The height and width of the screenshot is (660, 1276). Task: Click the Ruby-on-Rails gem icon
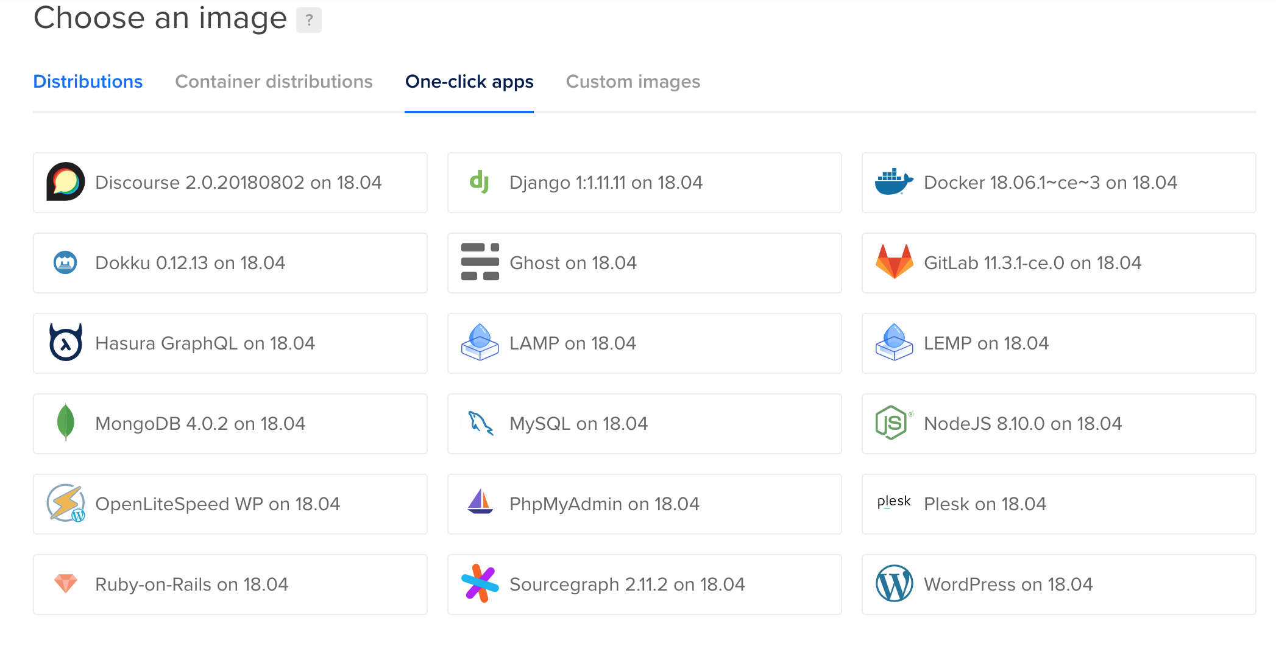66,583
